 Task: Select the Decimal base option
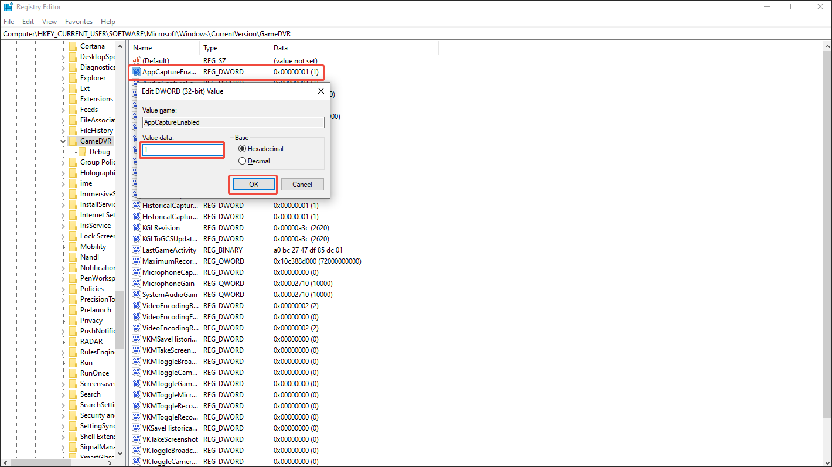click(241, 161)
